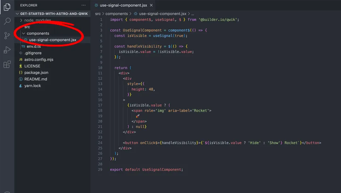Click 'height: 48,' on line 14

point(143,89)
